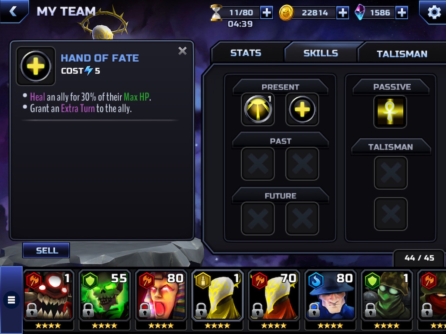
Task: Open the ankh Passive skill
Action: (x=390, y=112)
